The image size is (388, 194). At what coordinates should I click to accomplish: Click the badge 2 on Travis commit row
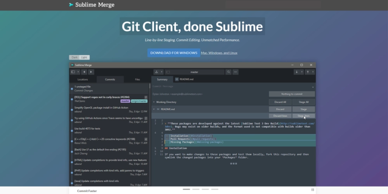pos(146,118)
